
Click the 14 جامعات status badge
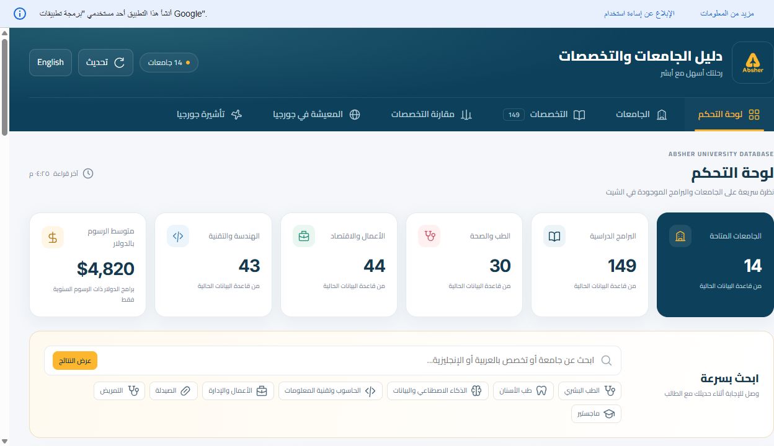pyautogui.click(x=169, y=63)
